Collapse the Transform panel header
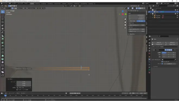The image size is (179, 101). 133,11
